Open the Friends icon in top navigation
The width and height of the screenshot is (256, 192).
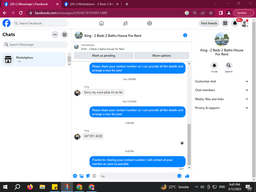(125, 23)
